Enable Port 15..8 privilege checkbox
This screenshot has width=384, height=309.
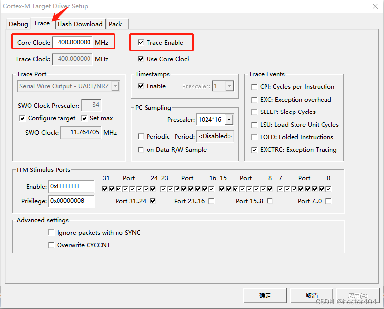coord(270,201)
